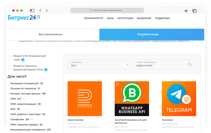The width and height of the screenshot is (211, 133).
Task: Click the sidebar toggle icon in browser toolbar
Action: (32, 11)
